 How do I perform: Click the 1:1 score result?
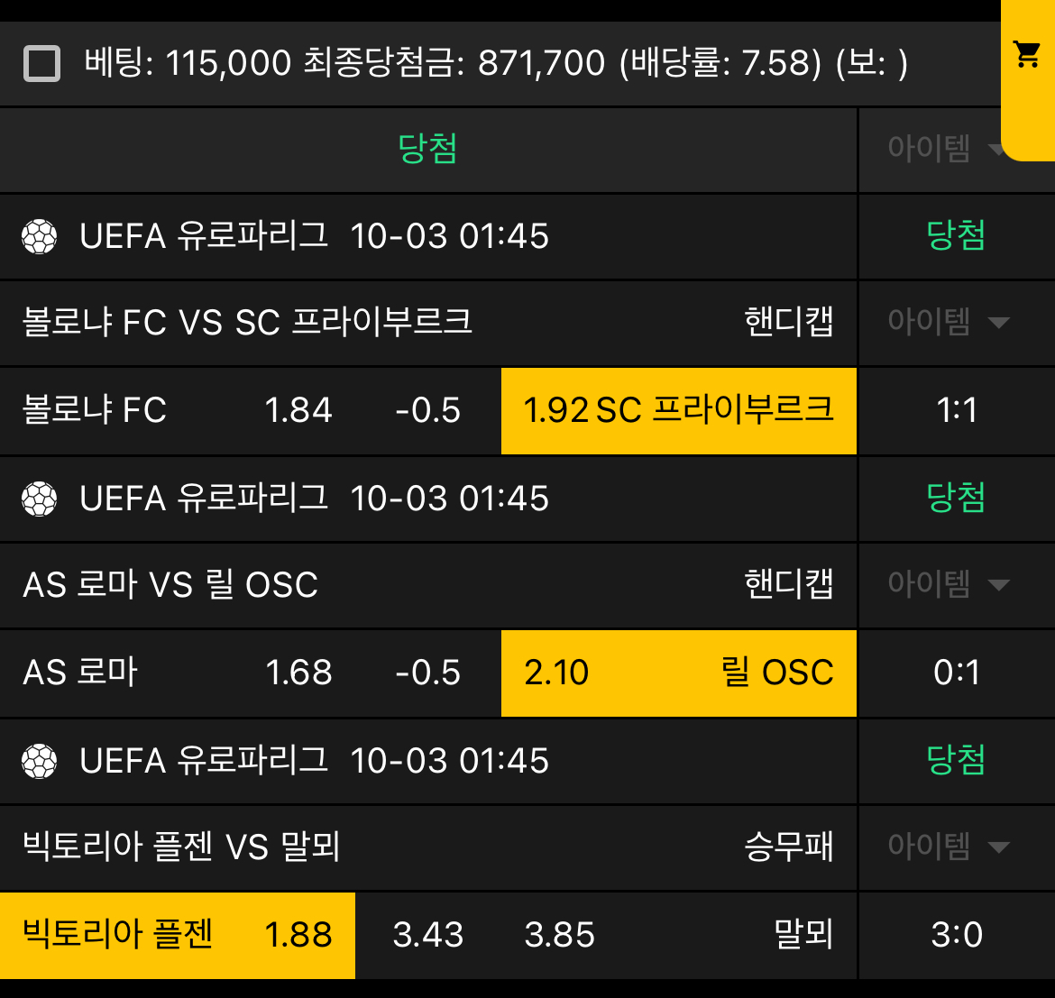[x=957, y=411]
